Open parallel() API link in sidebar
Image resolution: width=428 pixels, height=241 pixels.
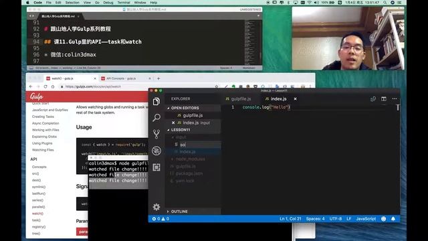(39, 207)
